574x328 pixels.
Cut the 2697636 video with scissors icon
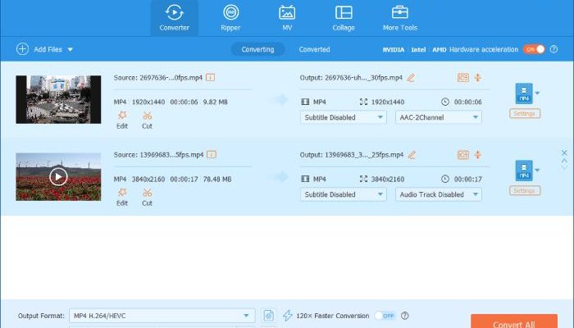(147, 120)
